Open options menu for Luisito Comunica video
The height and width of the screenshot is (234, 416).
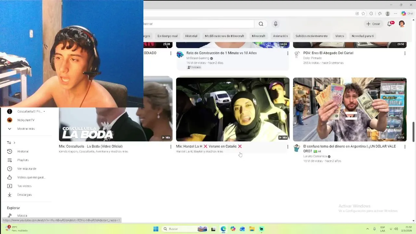pyautogui.click(x=405, y=147)
